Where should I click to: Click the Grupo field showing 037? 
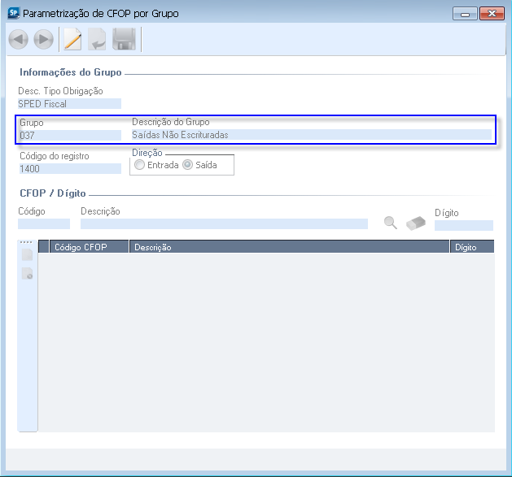(x=70, y=135)
